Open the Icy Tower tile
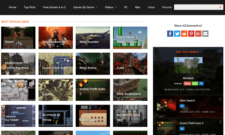 (18, 116)
